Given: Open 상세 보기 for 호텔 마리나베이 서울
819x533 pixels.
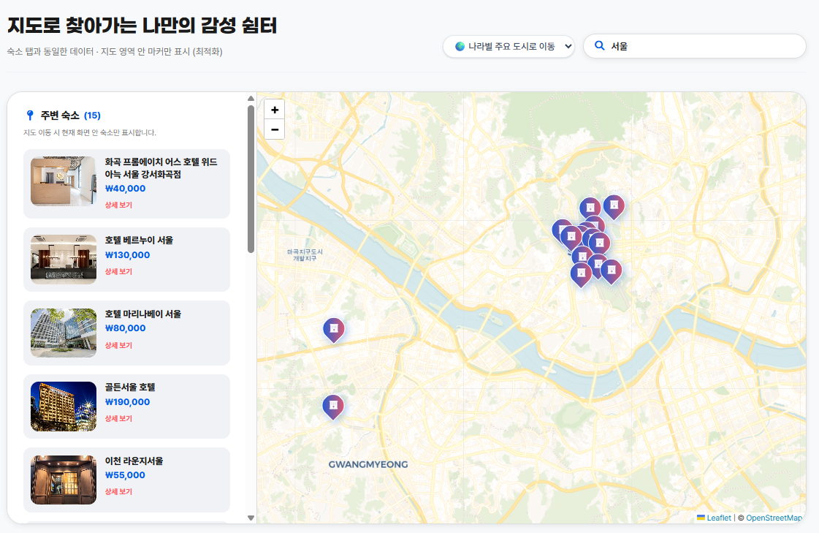Looking at the screenshot, I should [x=118, y=345].
